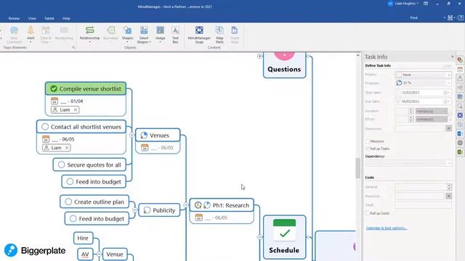Toggle the Roll up Tasks checkbox
This screenshot has width=465, height=261.
[368, 149]
